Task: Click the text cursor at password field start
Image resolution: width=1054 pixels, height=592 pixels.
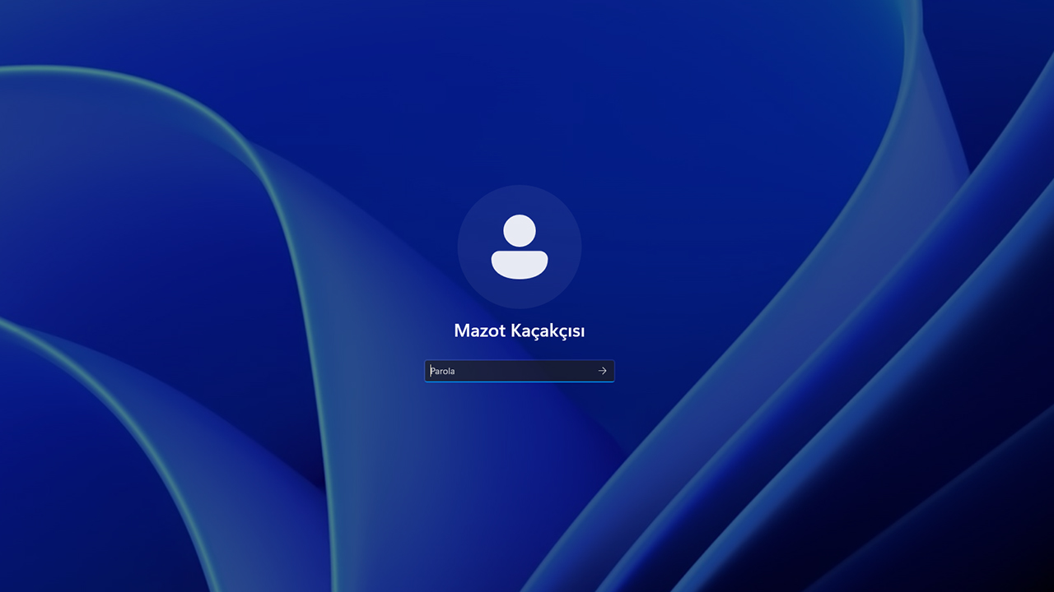Action: [431, 371]
